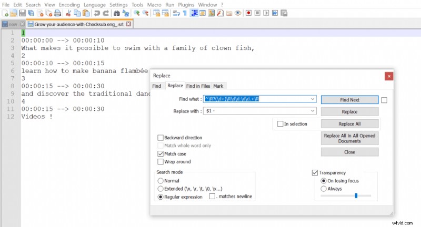Adjust the transparency slider handle

tap(356, 195)
